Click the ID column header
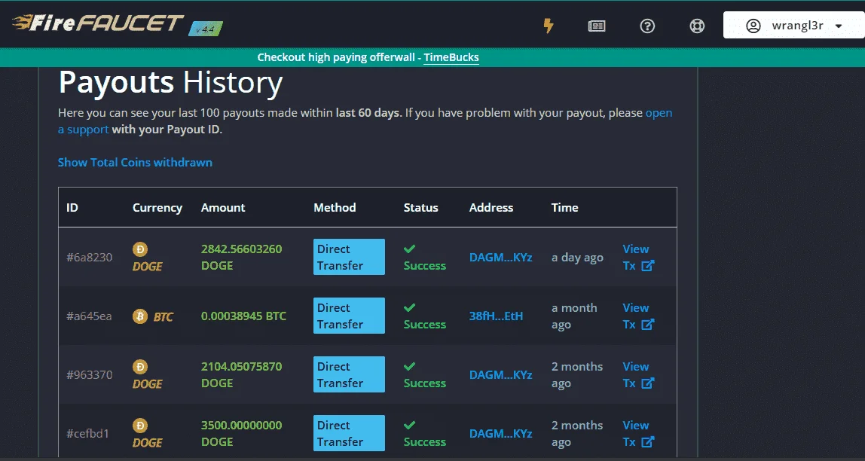This screenshot has width=865, height=461. 72,208
